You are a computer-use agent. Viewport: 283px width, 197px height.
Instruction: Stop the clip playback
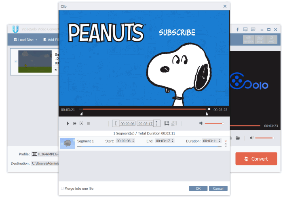click(x=89, y=124)
